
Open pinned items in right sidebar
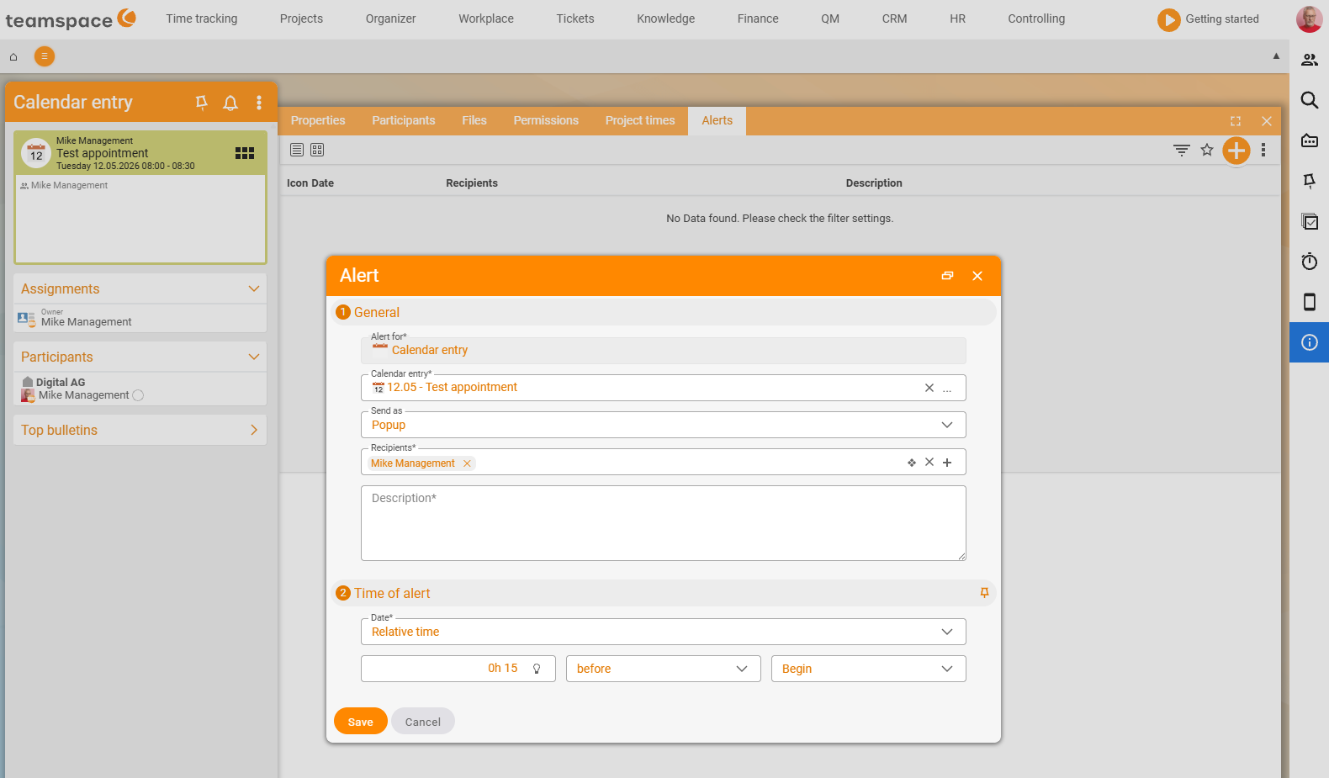pyautogui.click(x=1310, y=181)
